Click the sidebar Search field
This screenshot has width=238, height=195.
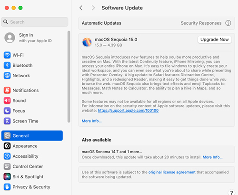[35, 22]
